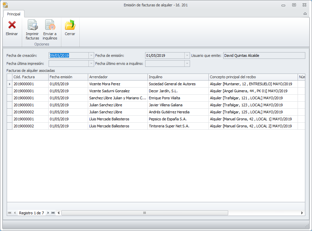Expand Fecha última impresión dropdown
312x231 pixels.
pyautogui.click(x=91, y=64)
